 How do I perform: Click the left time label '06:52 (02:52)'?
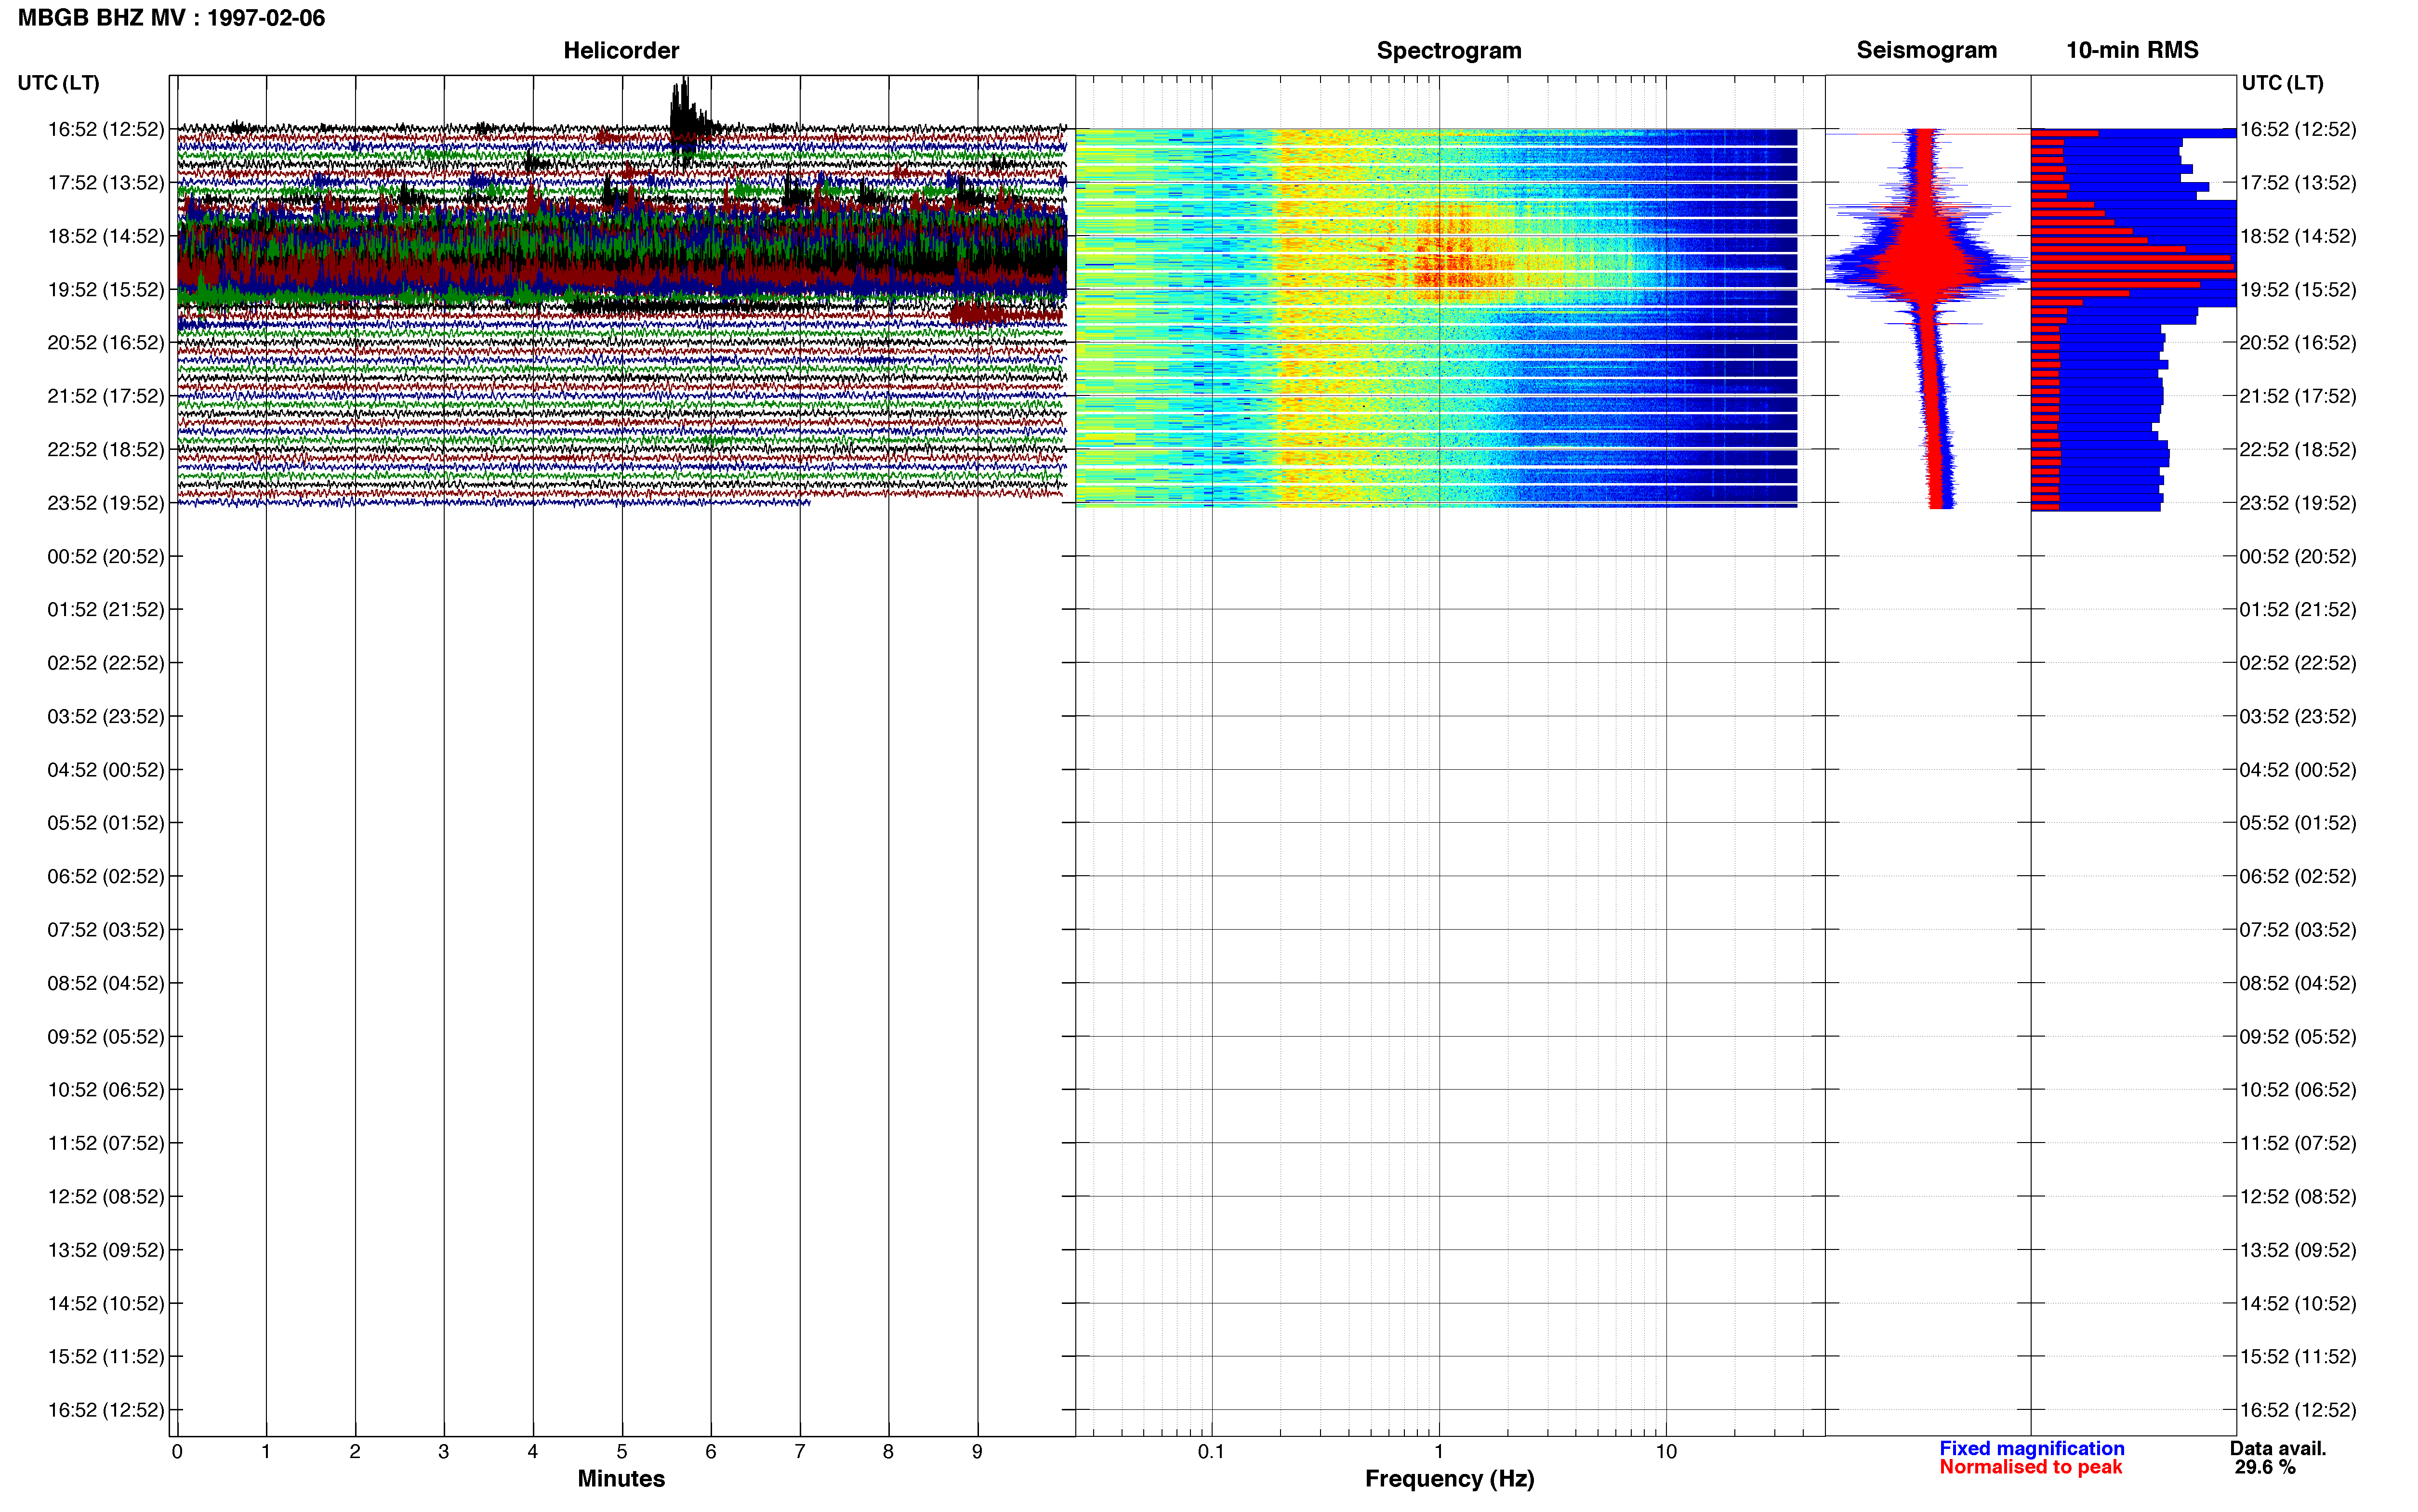(105, 876)
